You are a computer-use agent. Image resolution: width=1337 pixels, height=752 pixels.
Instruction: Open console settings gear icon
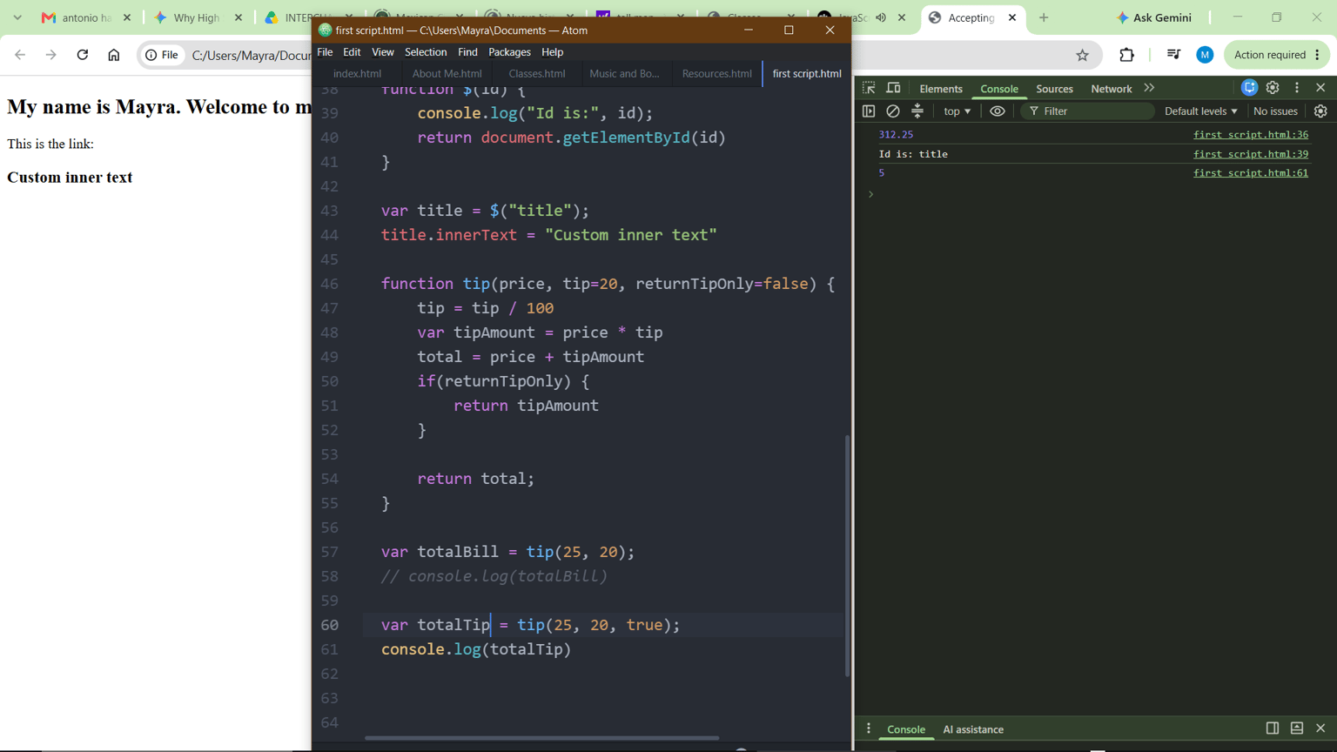1320,111
